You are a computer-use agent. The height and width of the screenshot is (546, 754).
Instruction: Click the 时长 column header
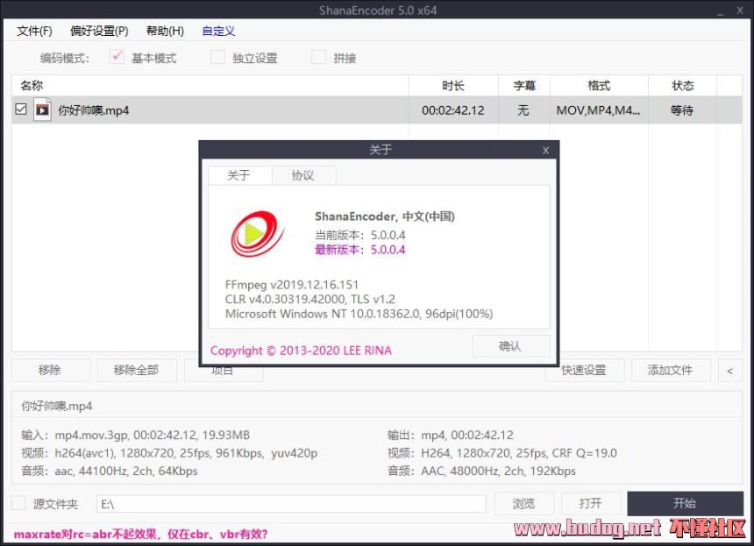click(x=453, y=86)
